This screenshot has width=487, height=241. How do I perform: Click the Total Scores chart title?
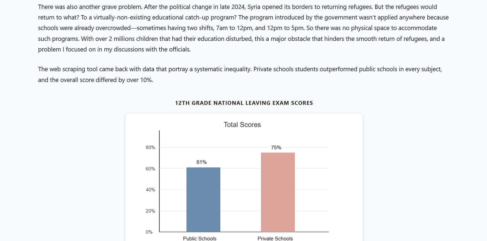point(242,125)
